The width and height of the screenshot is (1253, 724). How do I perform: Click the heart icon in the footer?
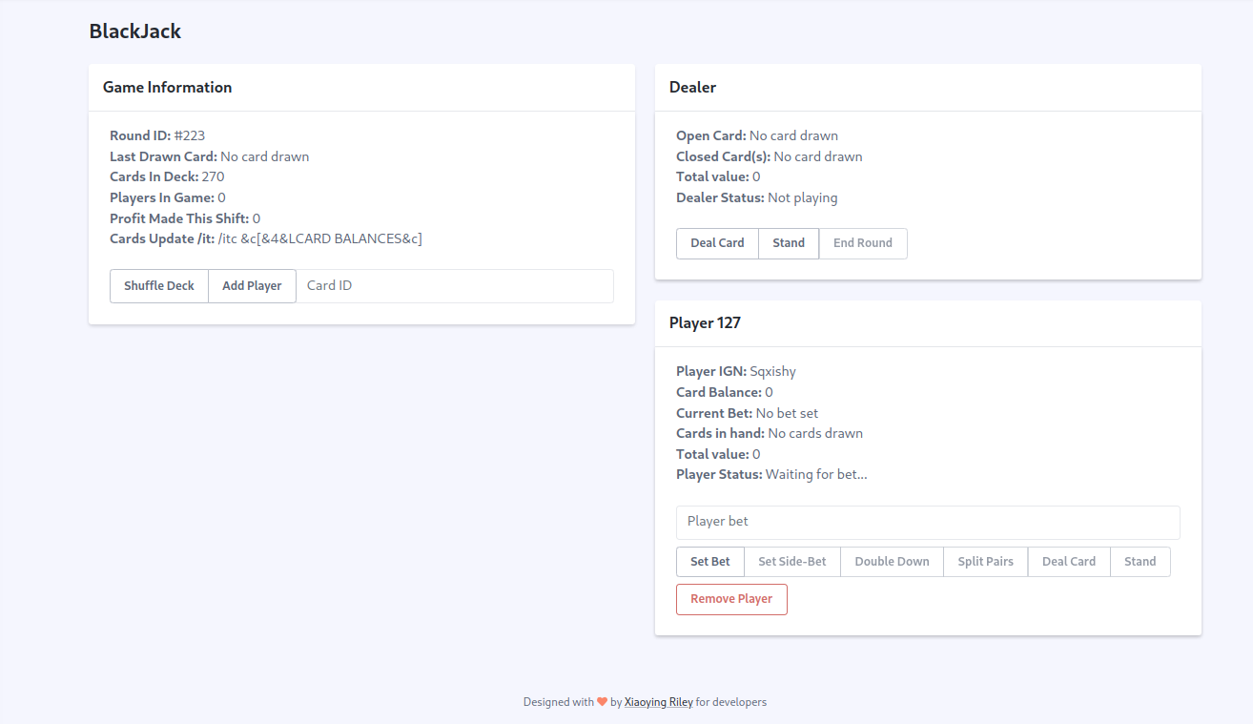pos(602,702)
